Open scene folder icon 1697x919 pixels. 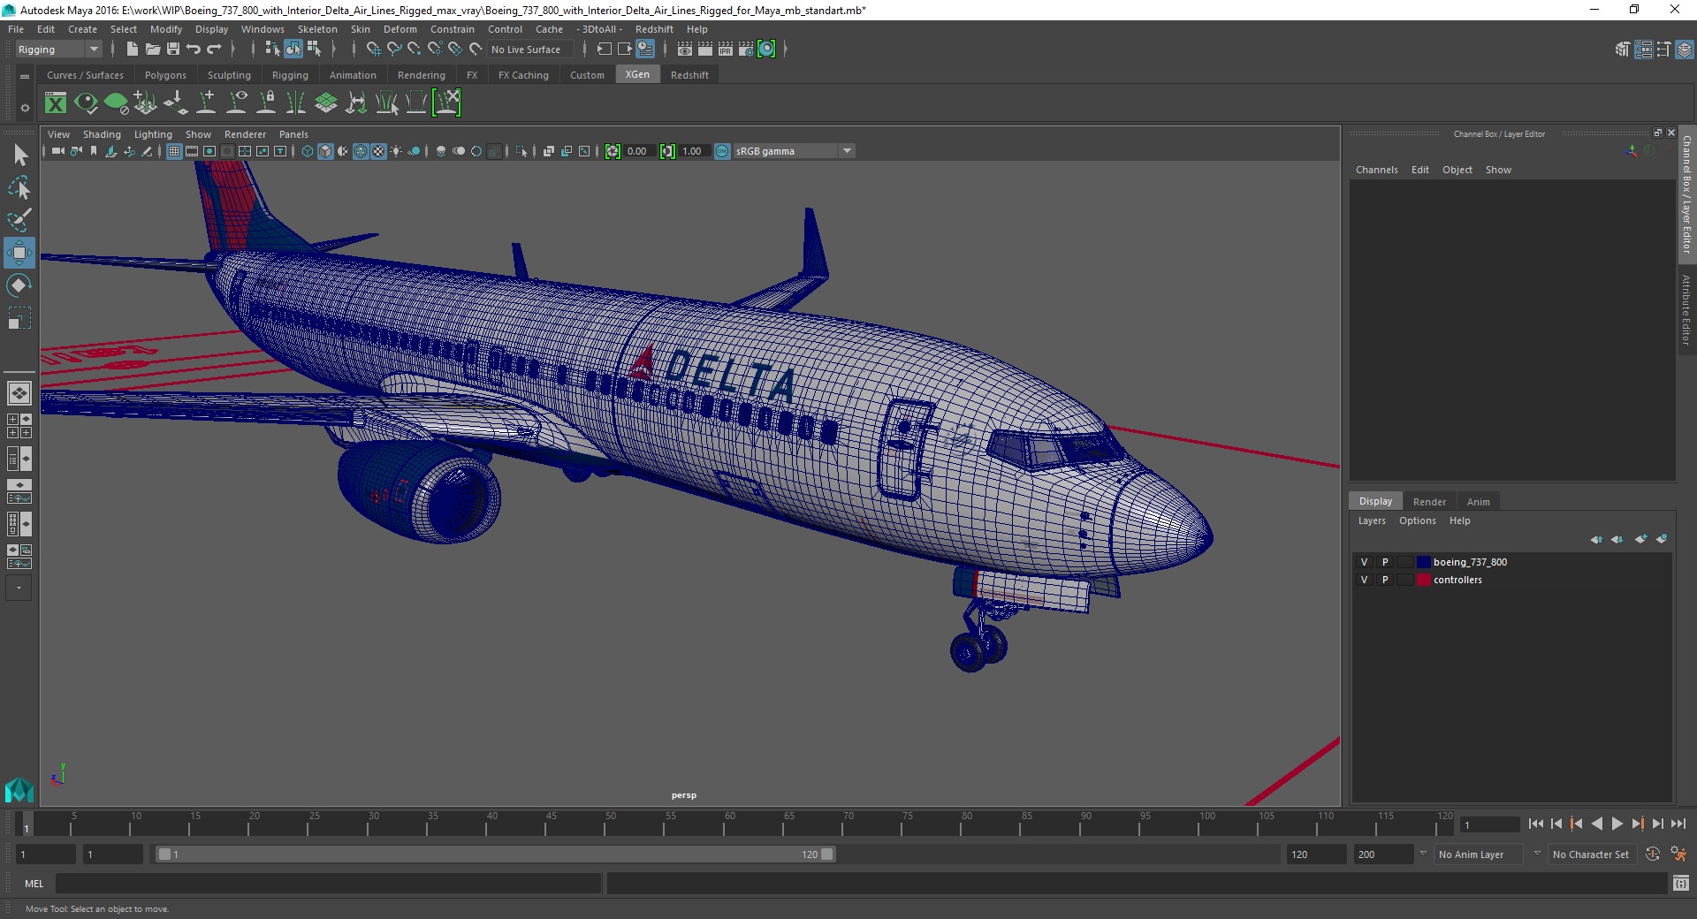[x=153, y=49]
